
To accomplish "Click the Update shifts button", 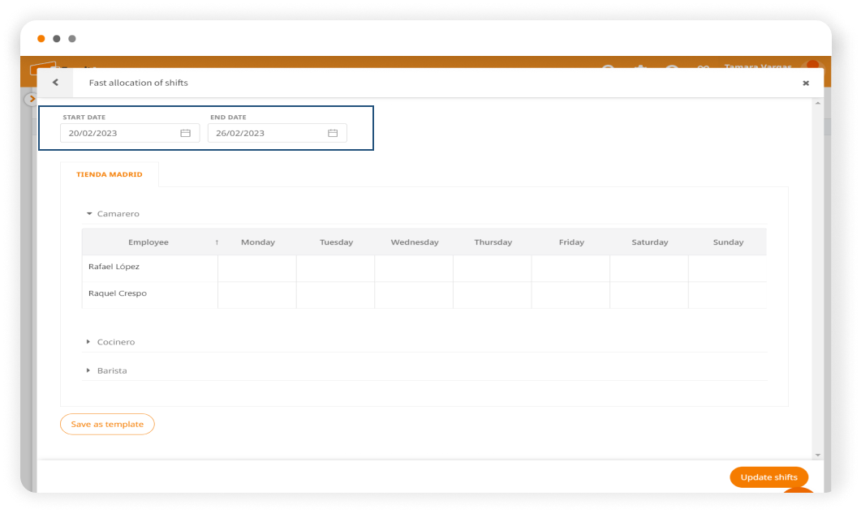I will point(768,477).
